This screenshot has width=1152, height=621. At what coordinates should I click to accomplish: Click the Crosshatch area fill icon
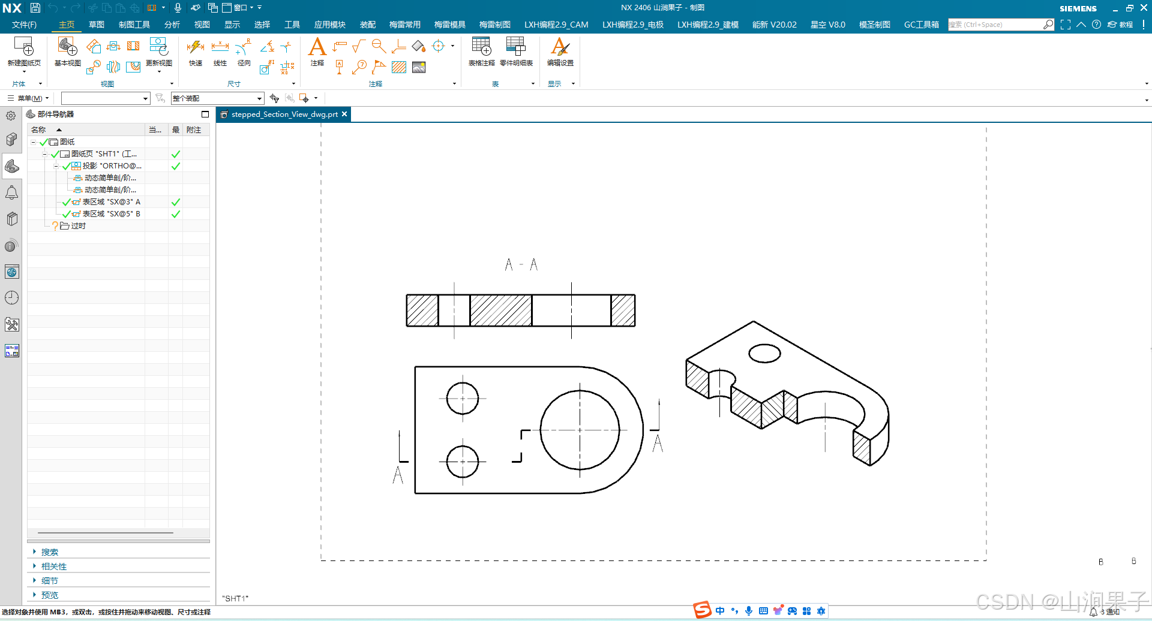click(399, 67)
